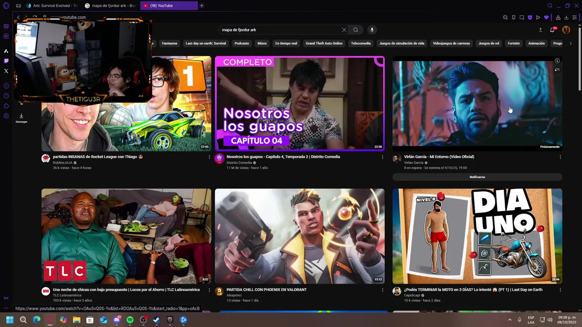
Task: Select the (19) YouTube tab
Action: tap(169, 6)
